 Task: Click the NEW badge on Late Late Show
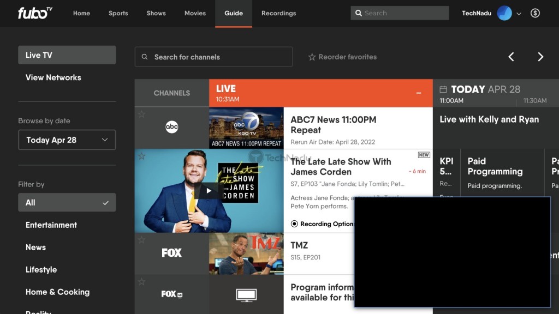click(x=424, y=155)
